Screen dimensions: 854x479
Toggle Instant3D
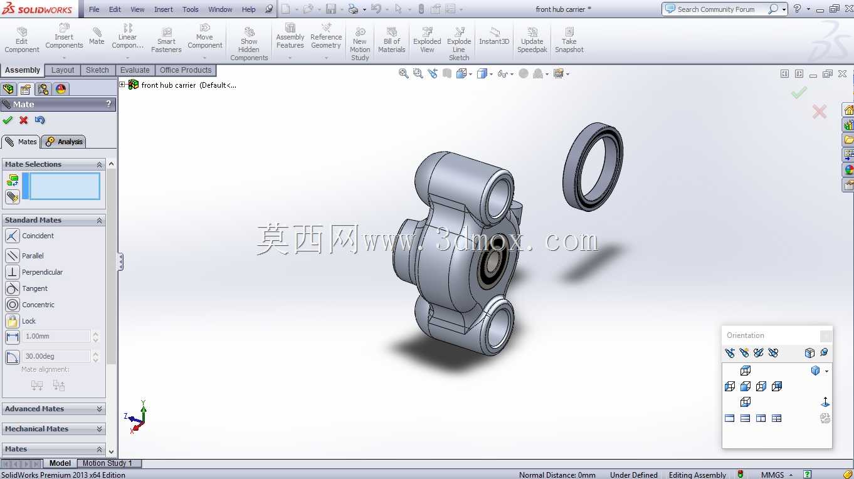(x=494, y=36)
